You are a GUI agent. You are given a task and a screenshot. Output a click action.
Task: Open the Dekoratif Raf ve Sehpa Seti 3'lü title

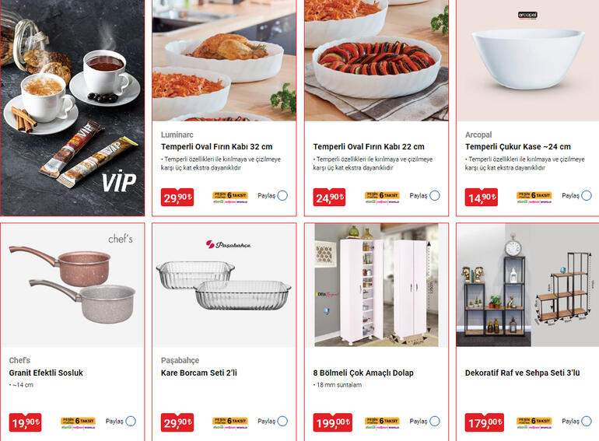pyautogui.click(x=522, y=373)
